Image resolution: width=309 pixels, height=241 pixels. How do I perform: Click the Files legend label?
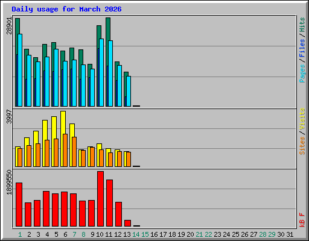302,48
